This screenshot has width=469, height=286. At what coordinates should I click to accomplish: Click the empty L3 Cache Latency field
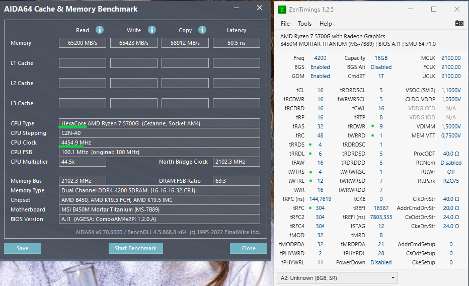(237, 103)
